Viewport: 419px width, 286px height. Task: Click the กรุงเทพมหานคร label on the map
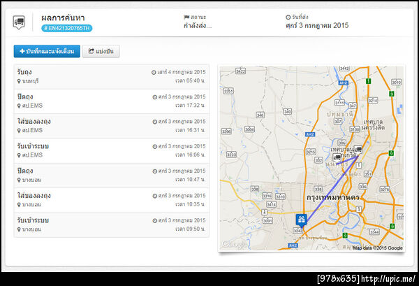coord(332,197)
